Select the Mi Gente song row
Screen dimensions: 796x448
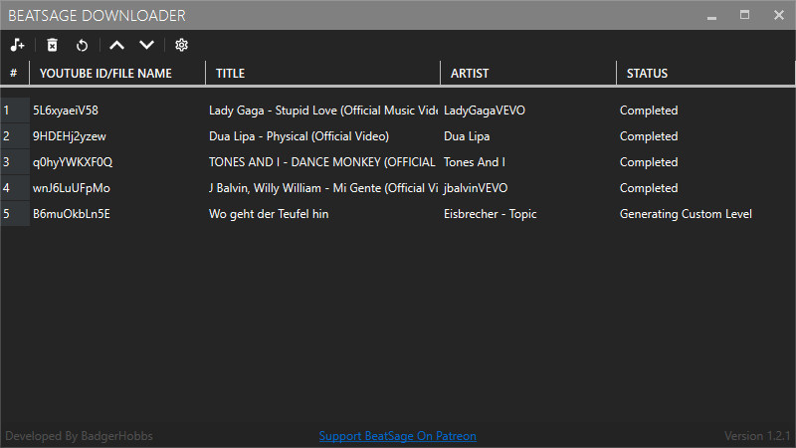[x=398, y=188]
